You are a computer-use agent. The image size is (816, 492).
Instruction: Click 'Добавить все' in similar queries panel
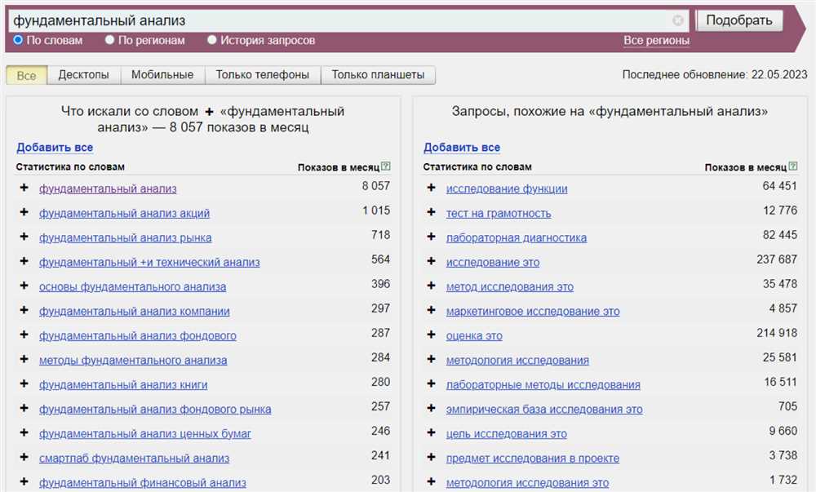[462, 147]
